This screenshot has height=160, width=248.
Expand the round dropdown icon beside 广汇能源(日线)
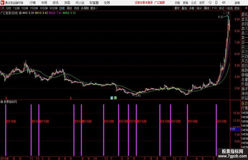[x=20, y=13]
